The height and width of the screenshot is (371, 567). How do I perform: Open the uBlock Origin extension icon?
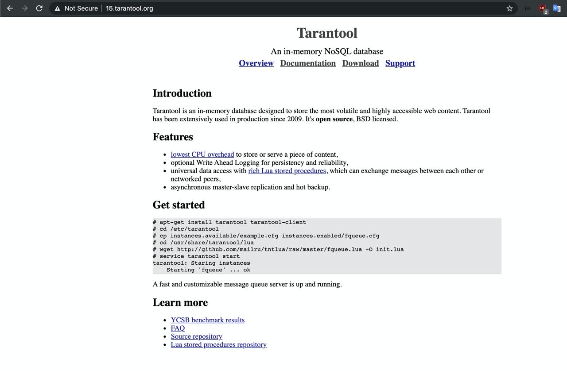click(x=543, y=8)
